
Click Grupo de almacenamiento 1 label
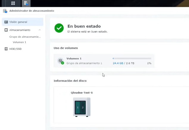(84, 63)
